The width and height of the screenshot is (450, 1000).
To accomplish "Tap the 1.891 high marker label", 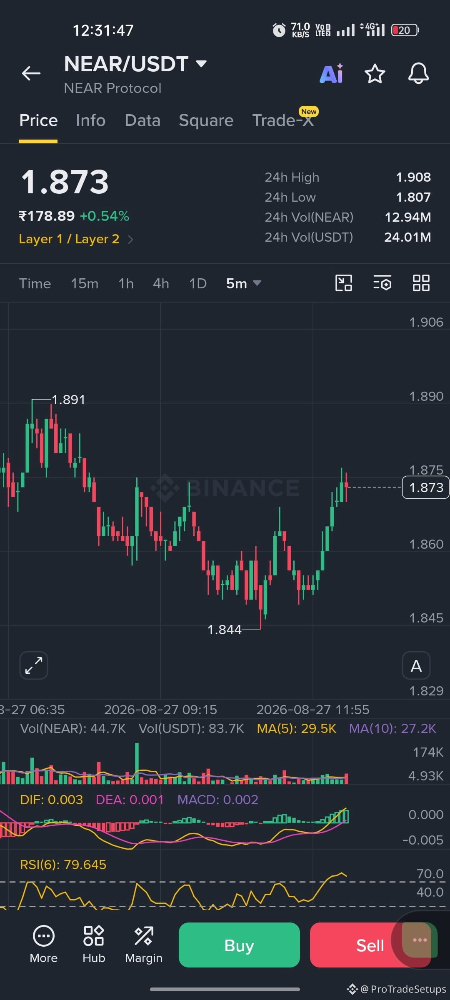I will [x=68, y=400].
